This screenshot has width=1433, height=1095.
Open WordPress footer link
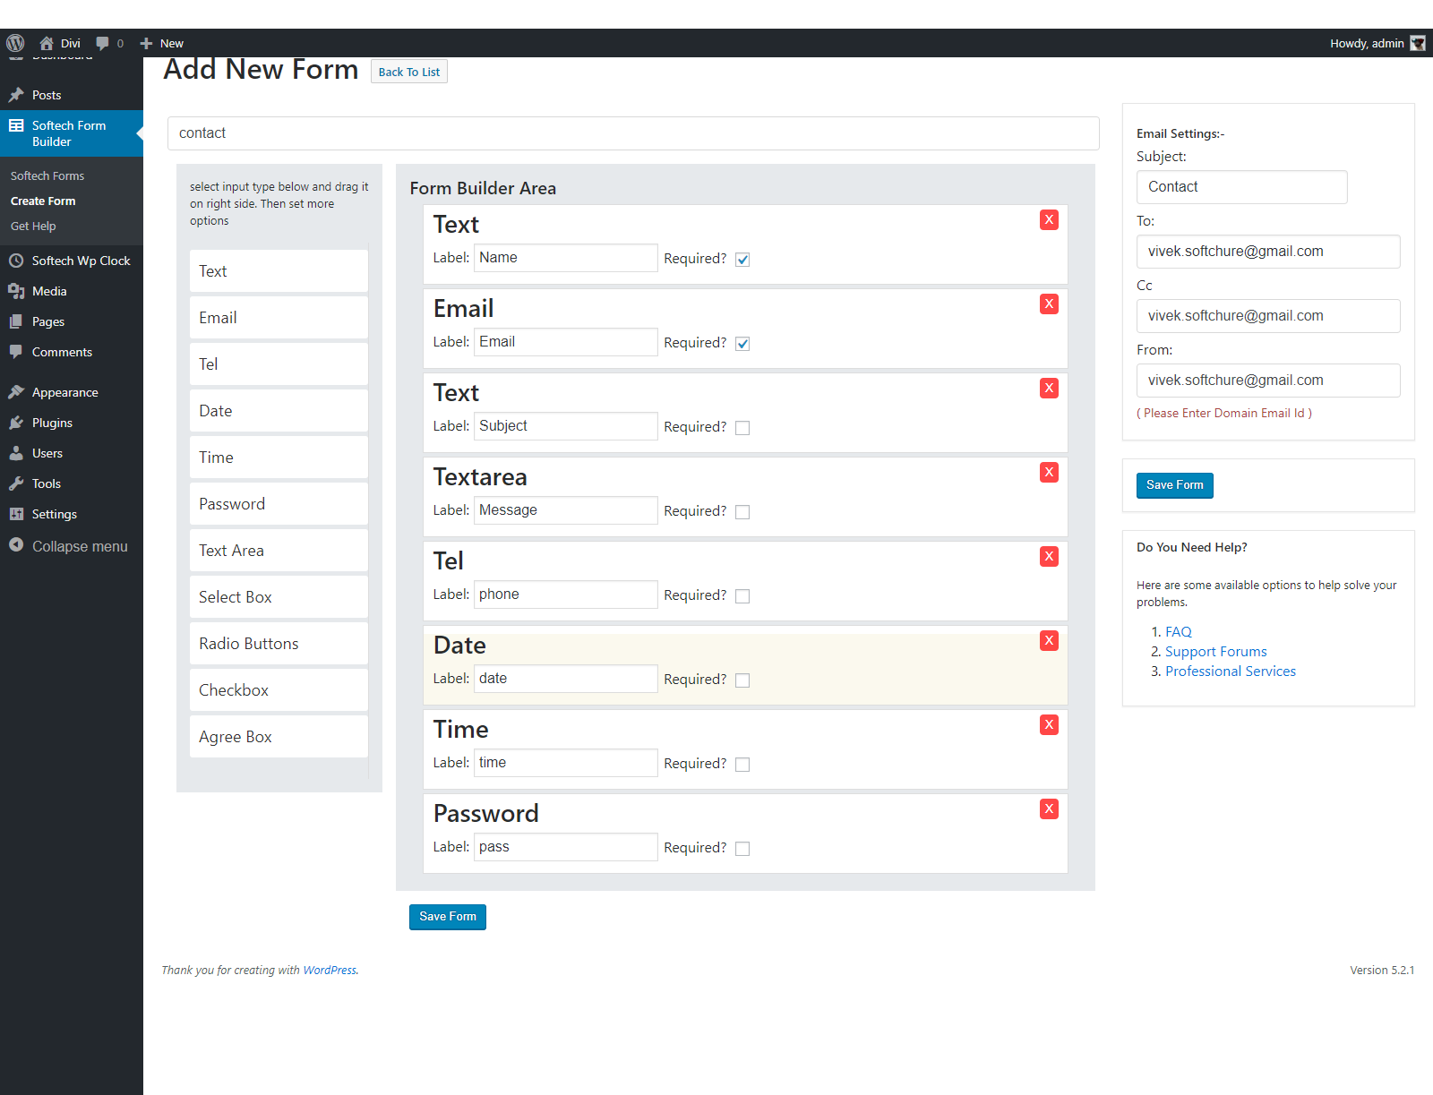tap(330, 971)
